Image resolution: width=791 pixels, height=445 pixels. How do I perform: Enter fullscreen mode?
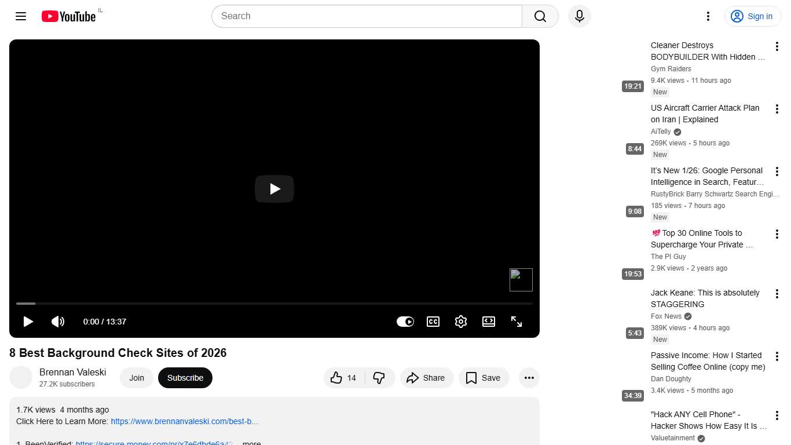pos(516,322)
